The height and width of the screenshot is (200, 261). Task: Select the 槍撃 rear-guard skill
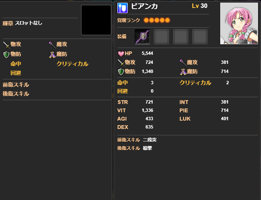click(147, 148)
